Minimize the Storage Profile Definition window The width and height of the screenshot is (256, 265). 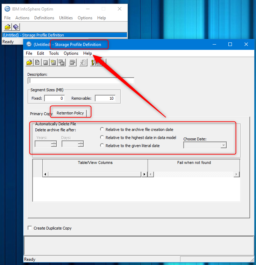214,44
